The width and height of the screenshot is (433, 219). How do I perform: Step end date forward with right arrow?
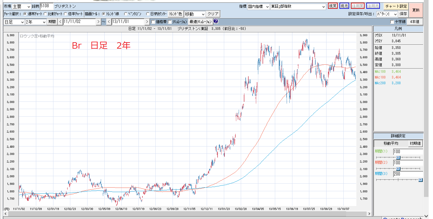click(x=147, y=22)
